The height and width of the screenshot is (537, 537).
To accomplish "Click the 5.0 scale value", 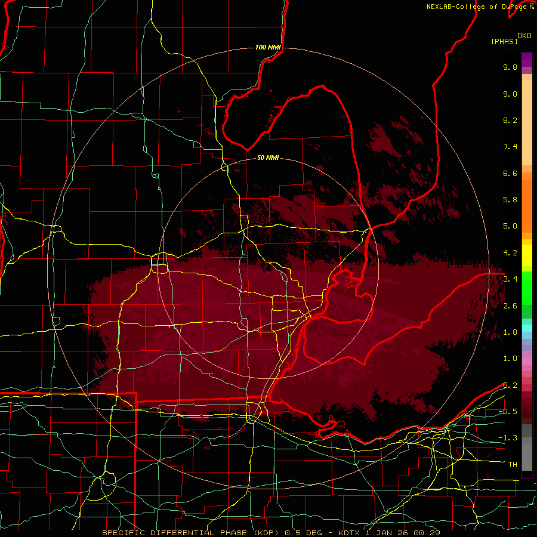I will 510,226.
